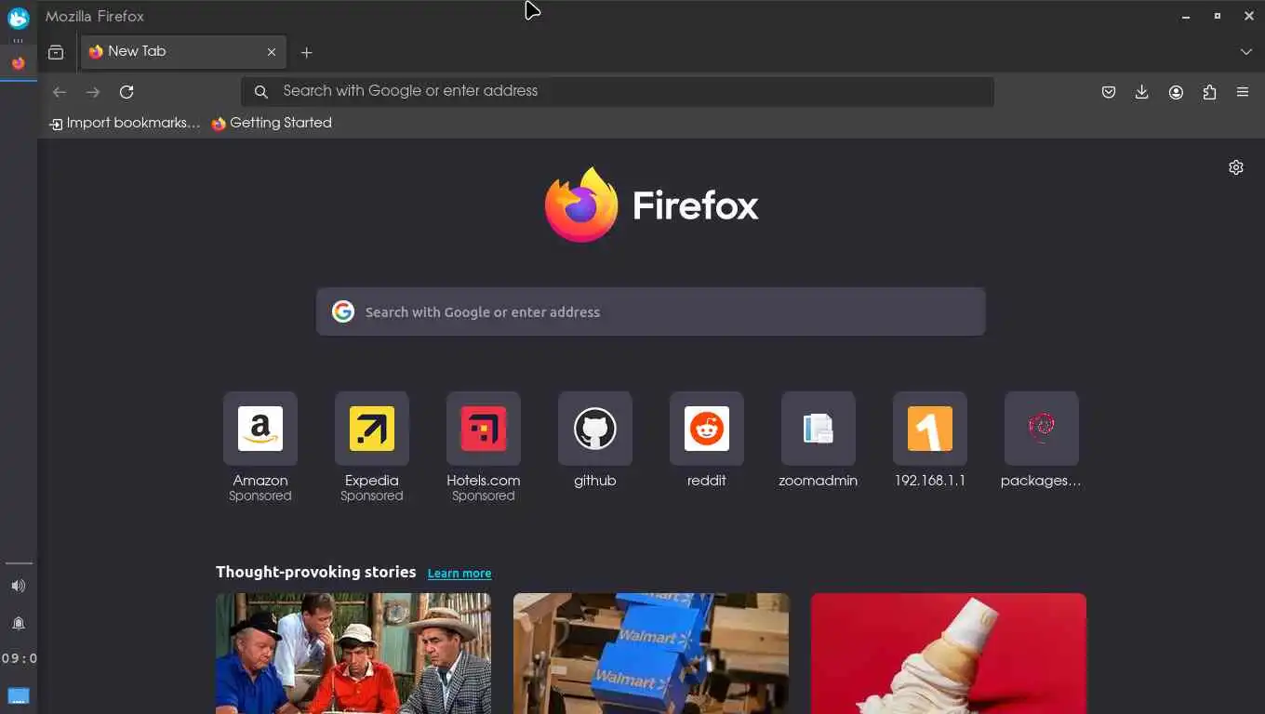Click the Learn more link
The height and width of the screenshot is (714, 1265).
coord(459,573)
